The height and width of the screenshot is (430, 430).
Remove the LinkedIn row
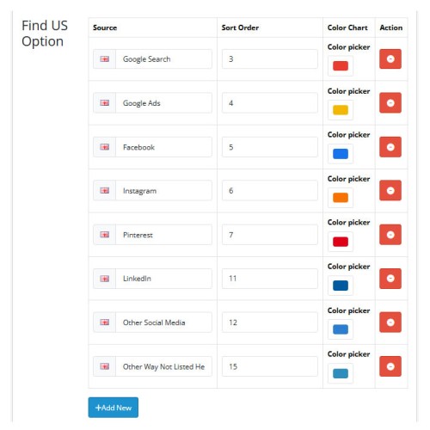[x=390, y=279]
